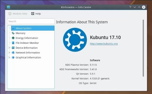Click the vertical scrollbar of the info panel

pyautogui.click(x=143, y=48)
